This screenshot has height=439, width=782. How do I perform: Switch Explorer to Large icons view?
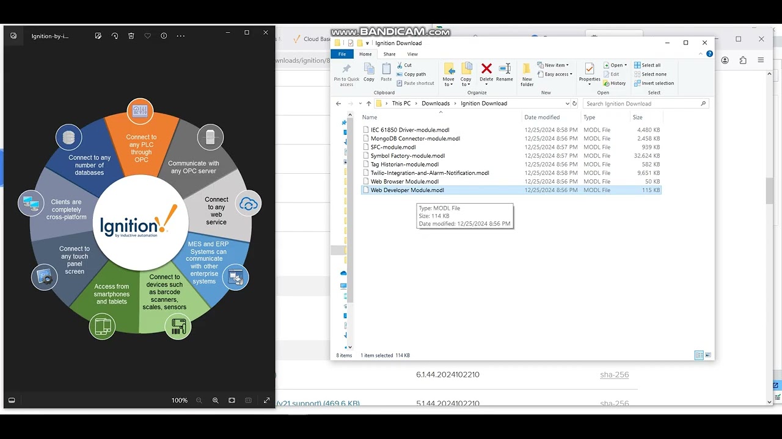click(x=708, y=355)
